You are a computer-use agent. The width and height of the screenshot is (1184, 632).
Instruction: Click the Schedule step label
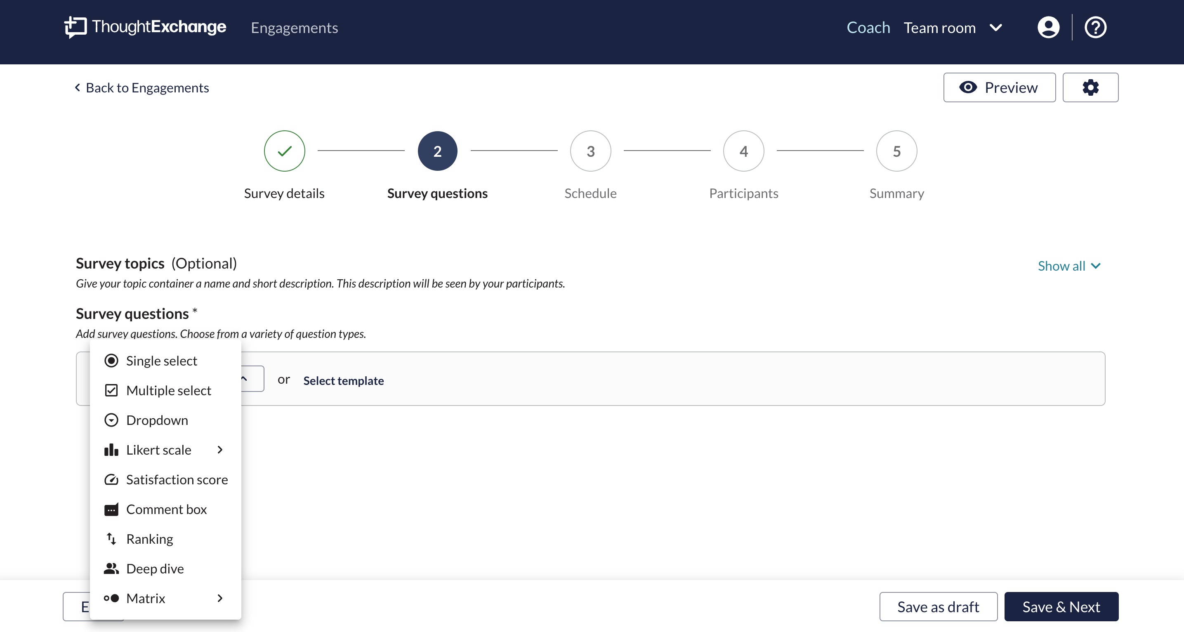(x=591, y=193)
